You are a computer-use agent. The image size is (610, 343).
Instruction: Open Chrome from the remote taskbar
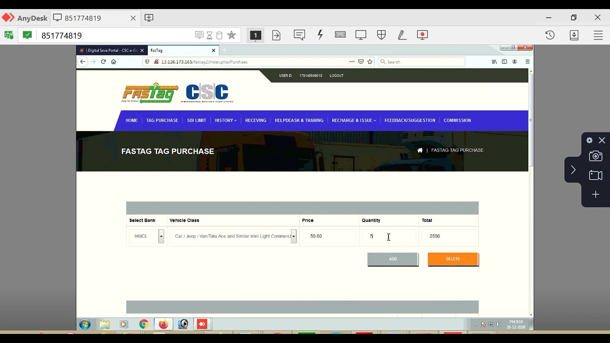(143, 324)
